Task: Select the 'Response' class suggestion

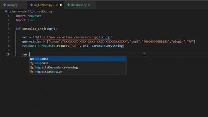Action: tap(78, 63)
